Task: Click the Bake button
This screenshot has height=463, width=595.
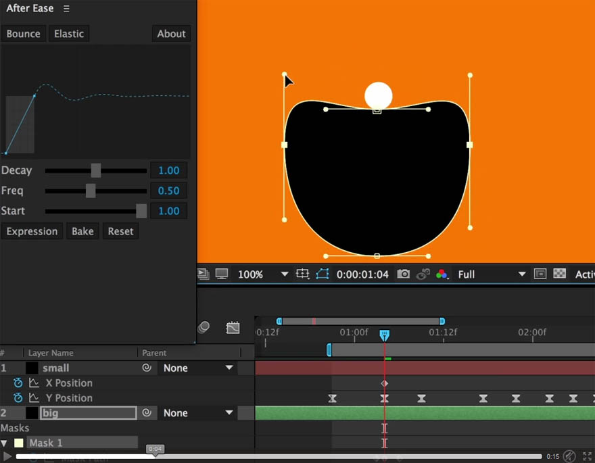Action: pos(82,231)
